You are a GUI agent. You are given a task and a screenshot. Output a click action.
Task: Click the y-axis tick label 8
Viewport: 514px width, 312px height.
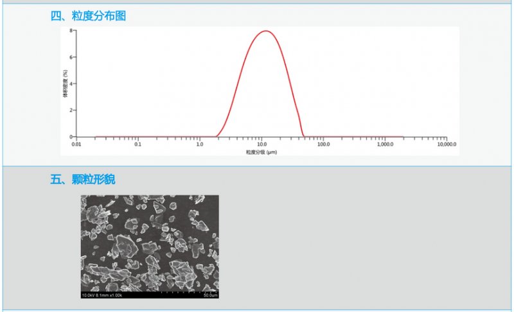tap(71, 30)
